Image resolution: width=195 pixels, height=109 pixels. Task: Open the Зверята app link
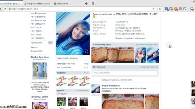click(34, 47)
